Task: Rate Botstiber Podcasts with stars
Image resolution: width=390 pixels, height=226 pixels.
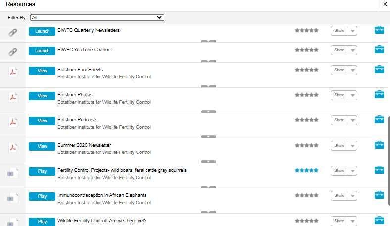Action: [307, 120]
